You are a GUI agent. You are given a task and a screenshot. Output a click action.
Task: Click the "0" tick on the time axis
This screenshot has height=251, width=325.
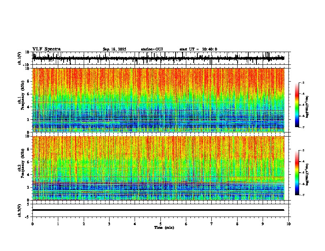32,224
